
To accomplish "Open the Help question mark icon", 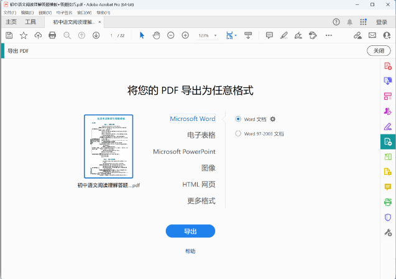I will click(336, 22).
